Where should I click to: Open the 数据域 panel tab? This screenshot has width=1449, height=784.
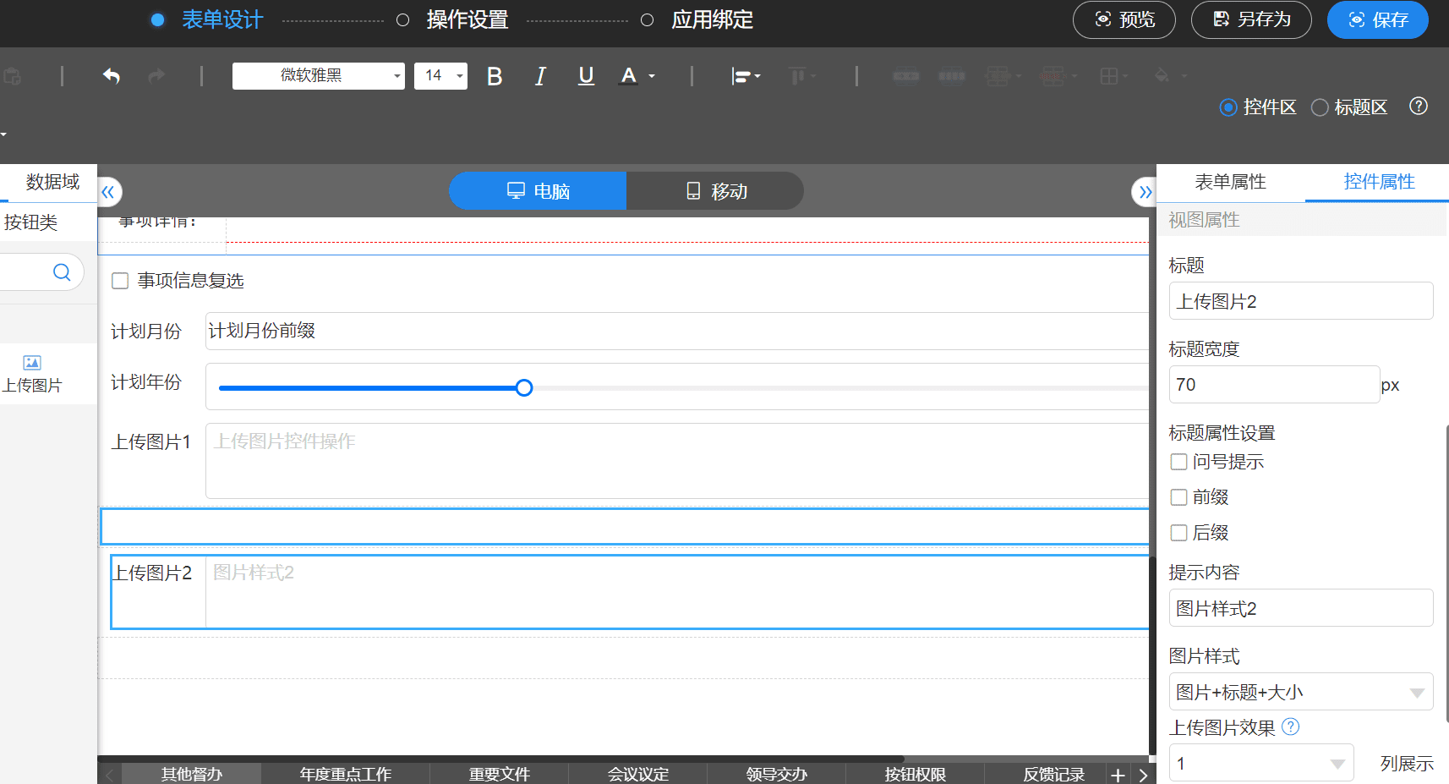click(51, 182)
